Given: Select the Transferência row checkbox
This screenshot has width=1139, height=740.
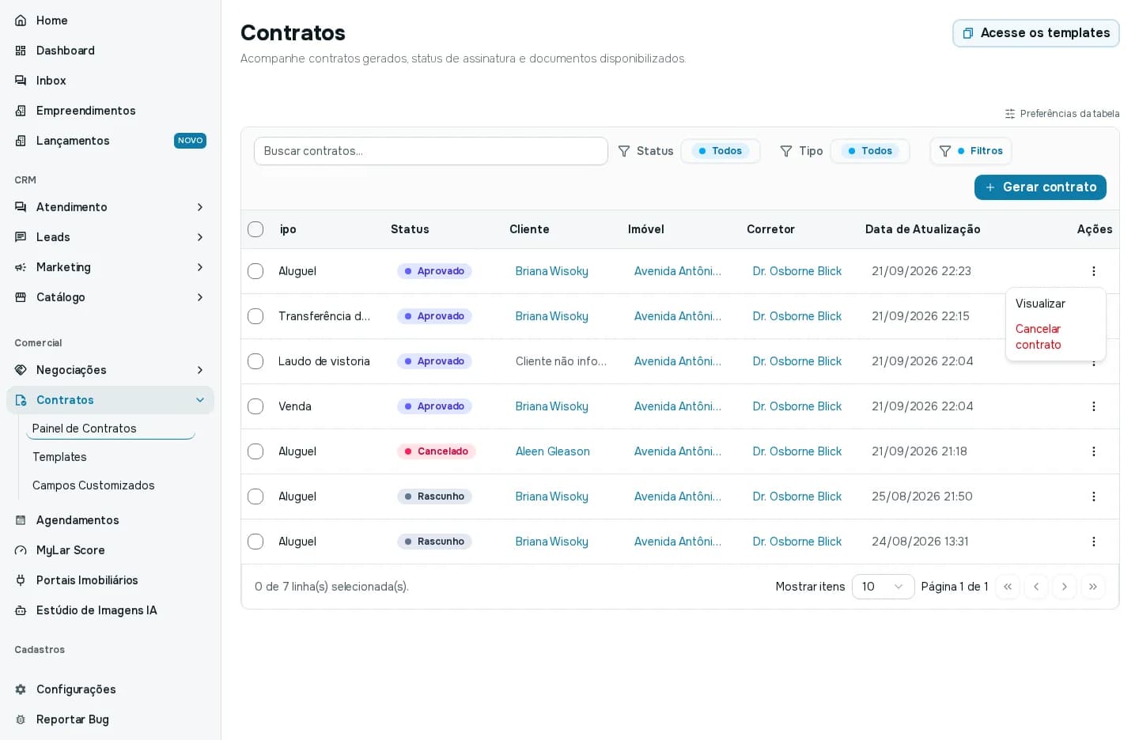Looking at the screenshot, I should pos(255,316).
